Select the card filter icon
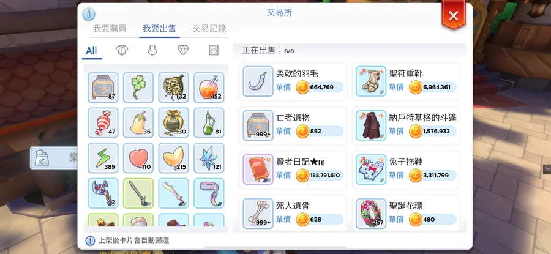 (x=213, y=50)
